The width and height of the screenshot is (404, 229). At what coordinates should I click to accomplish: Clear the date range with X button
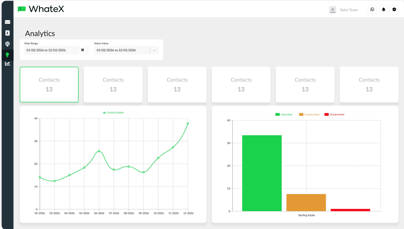[x=82, y=50]
